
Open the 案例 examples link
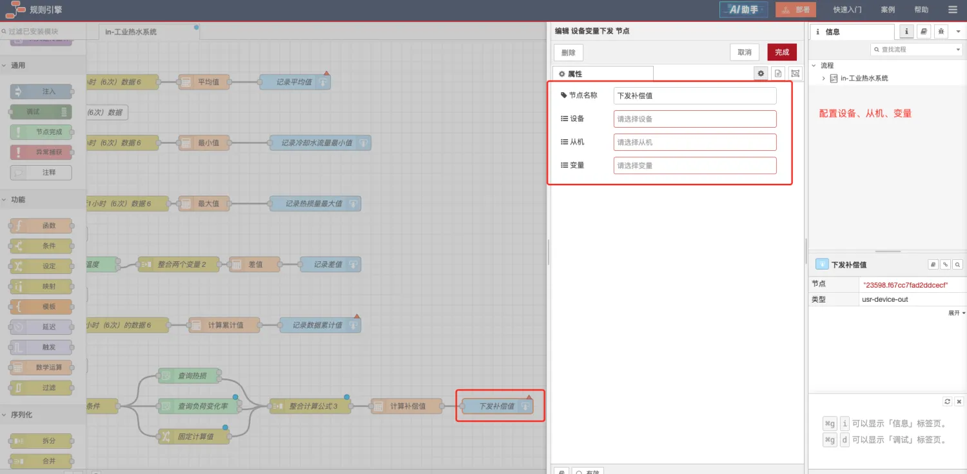point(888,10)
